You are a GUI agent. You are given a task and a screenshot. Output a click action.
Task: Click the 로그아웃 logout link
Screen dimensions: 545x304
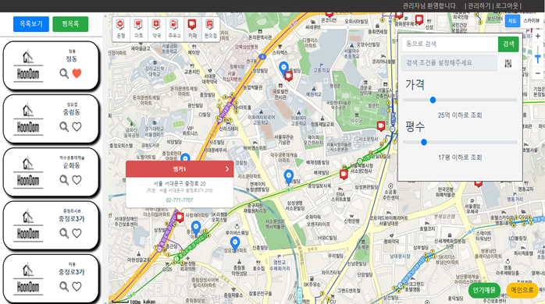(507, 6)
